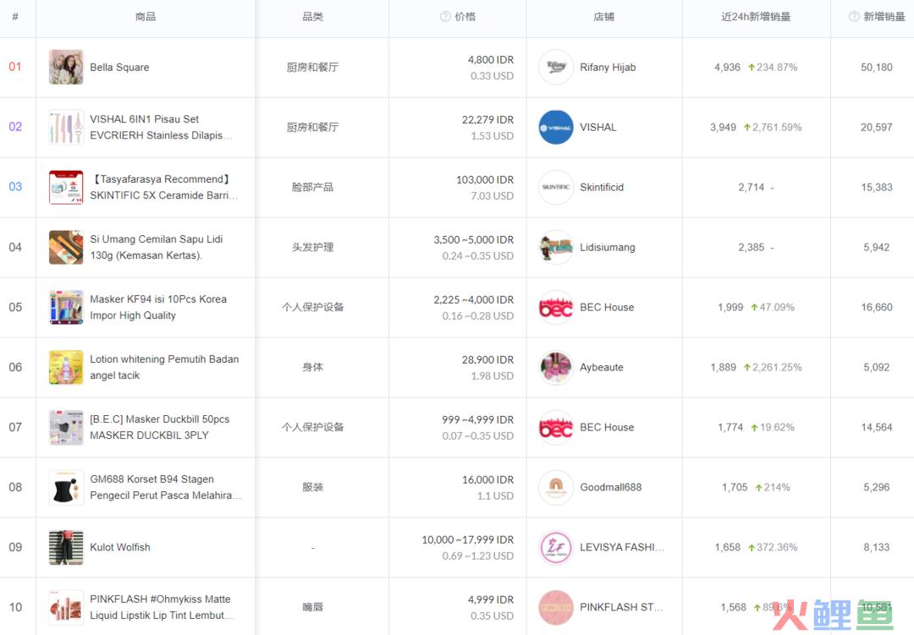This screenshot has height=635, width=914.
Task: Open Lidisiumang store logo
Action: (556, 247)
